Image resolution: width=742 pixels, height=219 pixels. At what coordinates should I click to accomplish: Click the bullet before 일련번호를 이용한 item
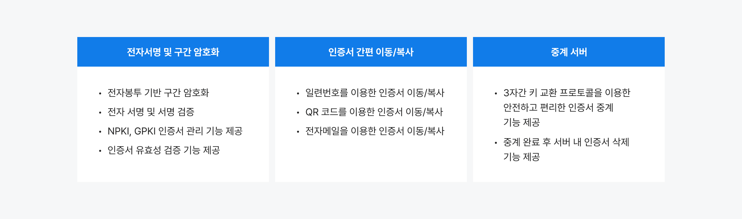298,93
